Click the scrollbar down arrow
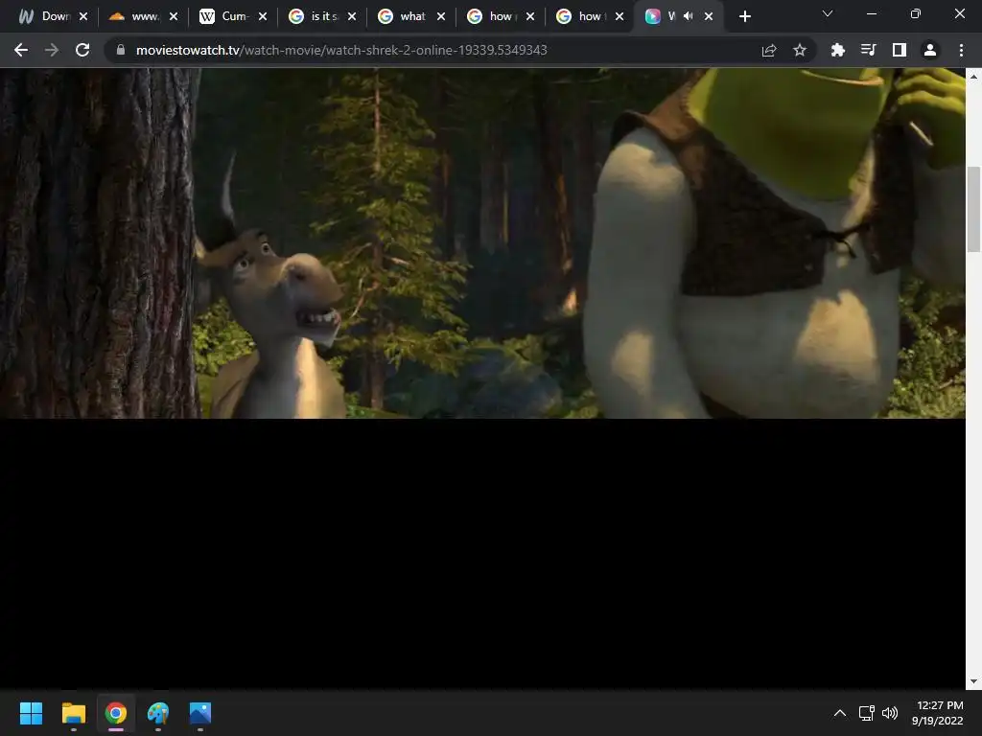Image resolution: width=982 pixels, height=736 pixels. click(973, 681)
